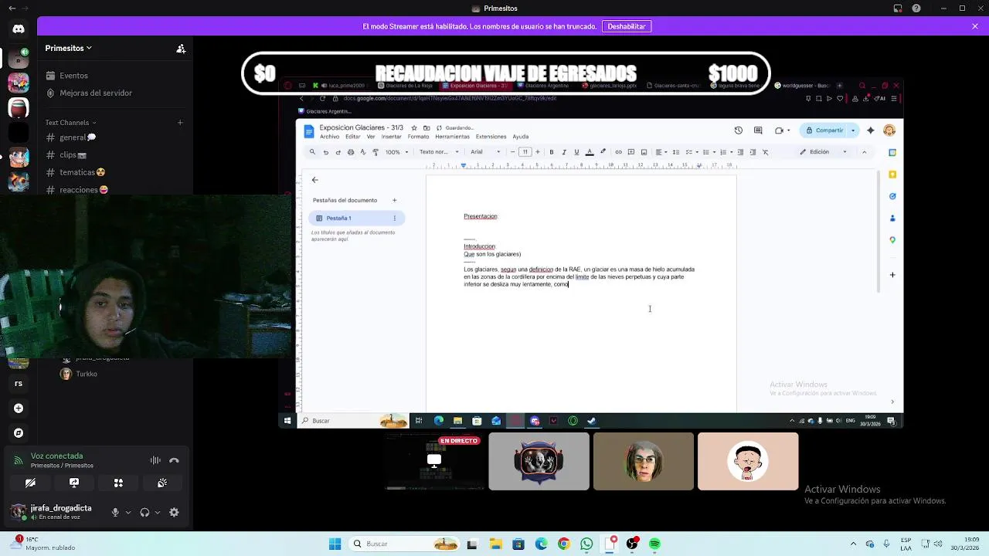
Task: Open Herramientas menu in streamed Google Docs
Action: tap(452, 137)
